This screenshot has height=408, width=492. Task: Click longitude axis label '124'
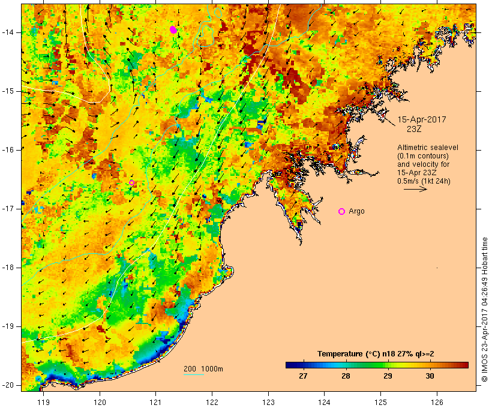pyautogui.click(x=324, y=402)
